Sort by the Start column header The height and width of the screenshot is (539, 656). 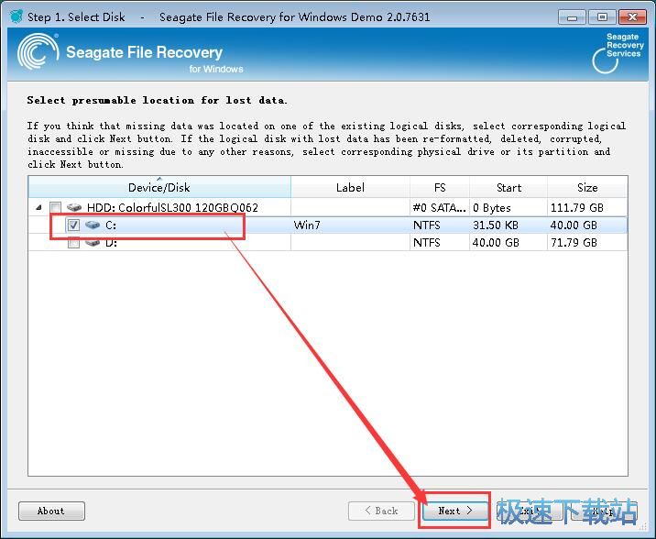[x=508, y=187]
